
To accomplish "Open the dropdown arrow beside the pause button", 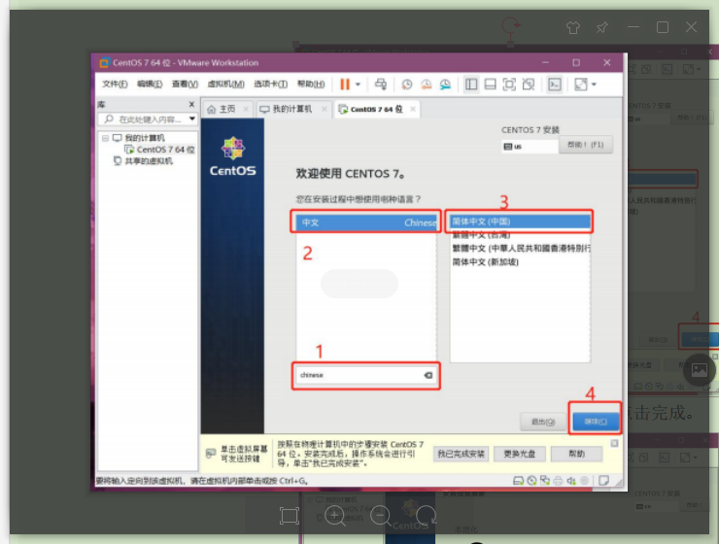I will pyautogui.click(x=359, y=85).
